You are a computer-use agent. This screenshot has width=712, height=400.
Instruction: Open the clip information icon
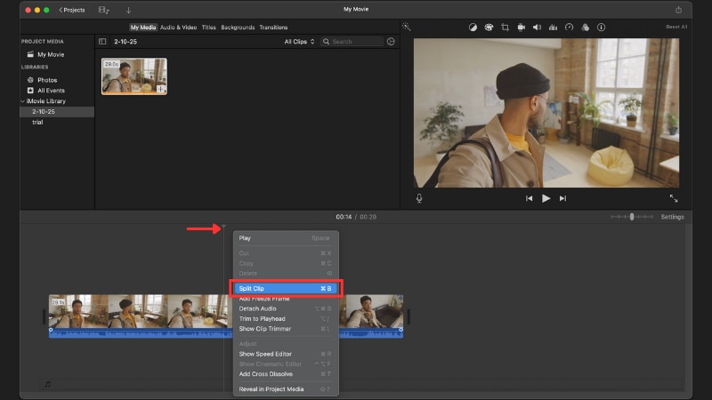click(x=602, y=28)
